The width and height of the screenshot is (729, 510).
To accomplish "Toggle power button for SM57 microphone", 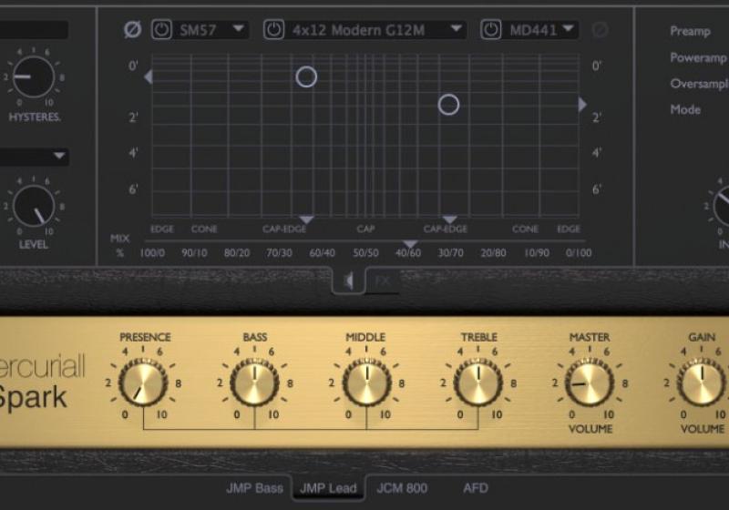I will tap(162, 30).
